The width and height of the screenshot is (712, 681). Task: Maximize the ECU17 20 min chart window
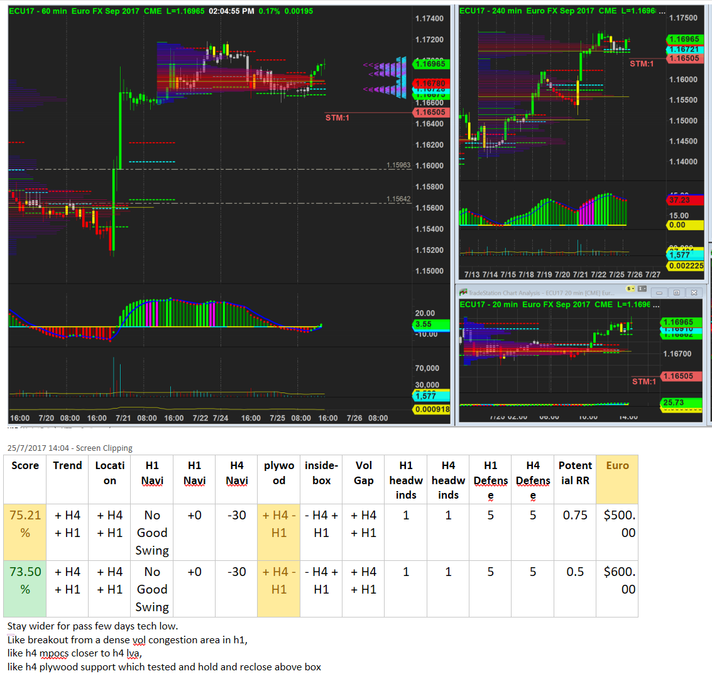coord(676,292)
